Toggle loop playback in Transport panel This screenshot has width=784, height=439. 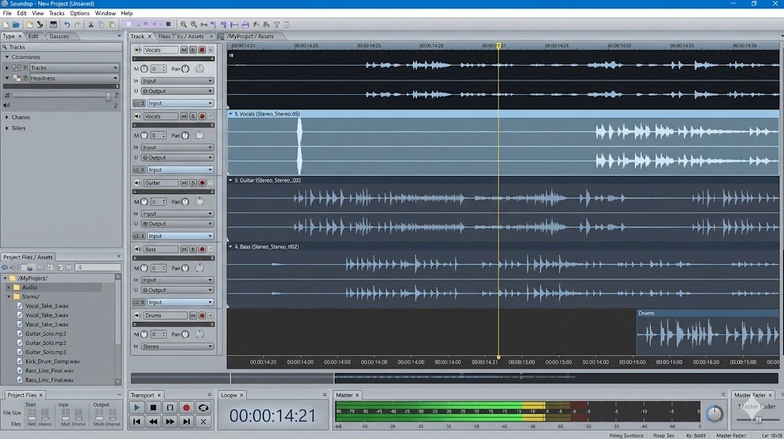[x=203, y=408]
